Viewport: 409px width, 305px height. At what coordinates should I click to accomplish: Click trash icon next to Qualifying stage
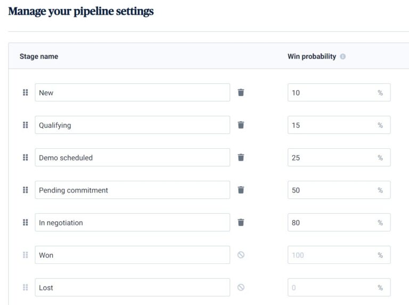click(x=241, y=125)
